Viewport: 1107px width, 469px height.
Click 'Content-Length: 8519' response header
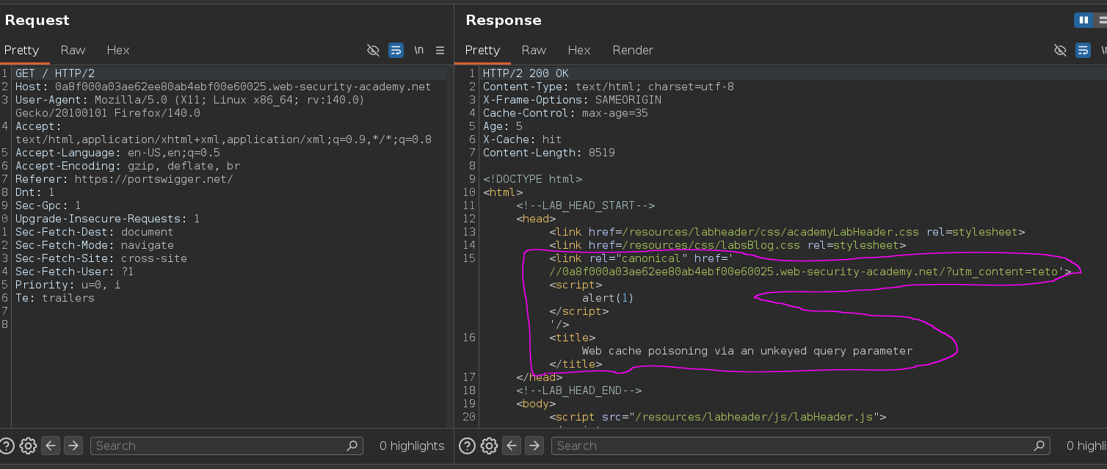[x=549, y=153]
